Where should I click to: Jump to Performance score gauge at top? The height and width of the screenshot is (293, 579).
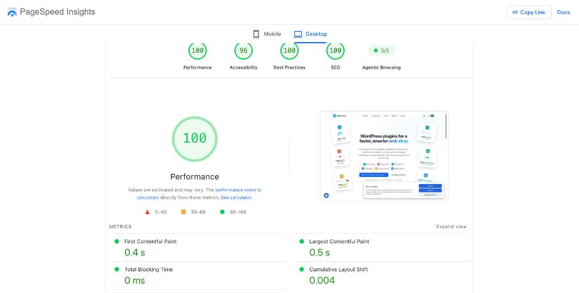click(197, 51)
